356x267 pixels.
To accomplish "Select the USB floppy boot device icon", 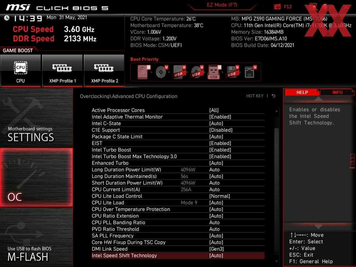I will pyautogui.click(x=232, y=72).
